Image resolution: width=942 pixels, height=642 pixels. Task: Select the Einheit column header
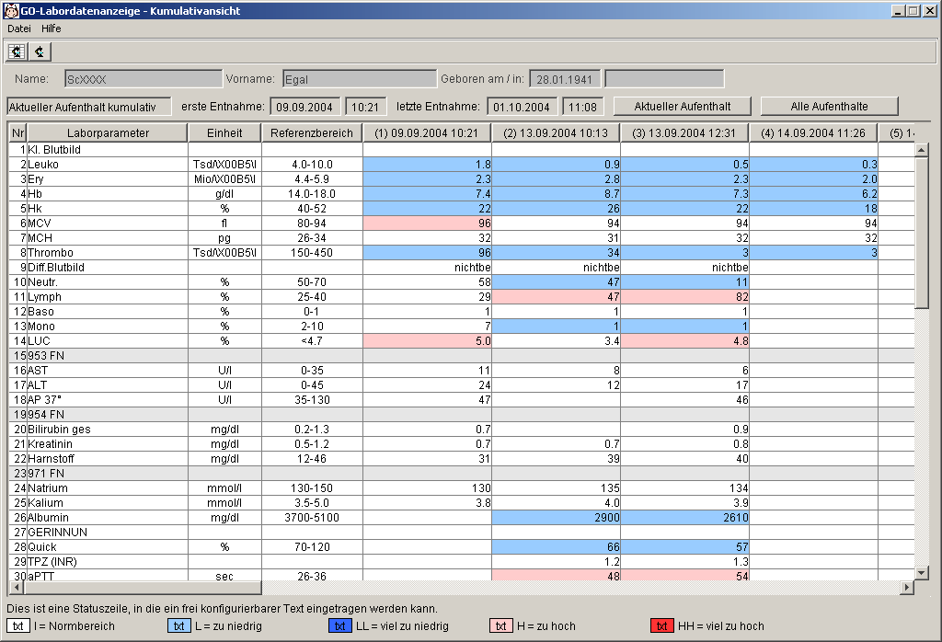[x=224, y=132]
